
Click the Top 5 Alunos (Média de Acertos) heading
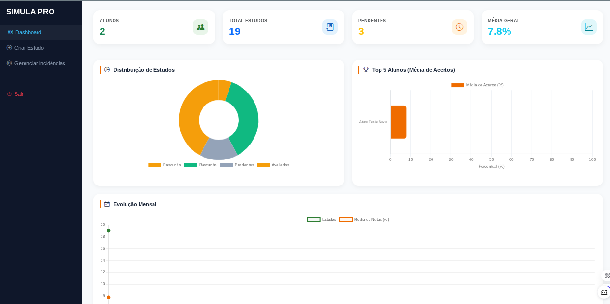(414, 70)
